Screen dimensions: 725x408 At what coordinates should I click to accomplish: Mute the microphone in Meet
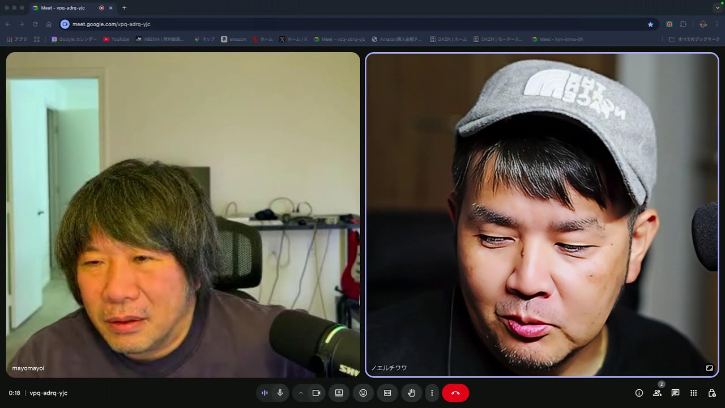(280, 393)
